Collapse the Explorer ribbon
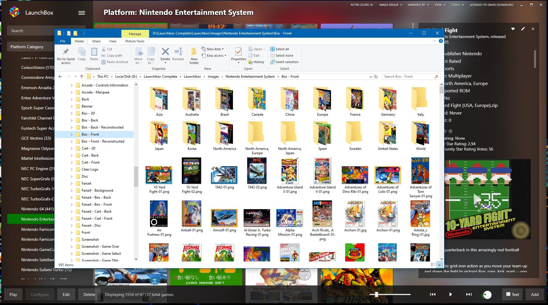Screen dimensions: 548x305 click(434, 41)
